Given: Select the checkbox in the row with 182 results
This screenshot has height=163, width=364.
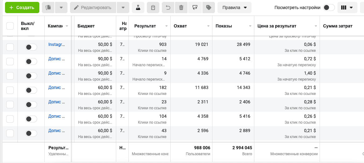Looking at the screenshot, I should (x=10, y=91).
